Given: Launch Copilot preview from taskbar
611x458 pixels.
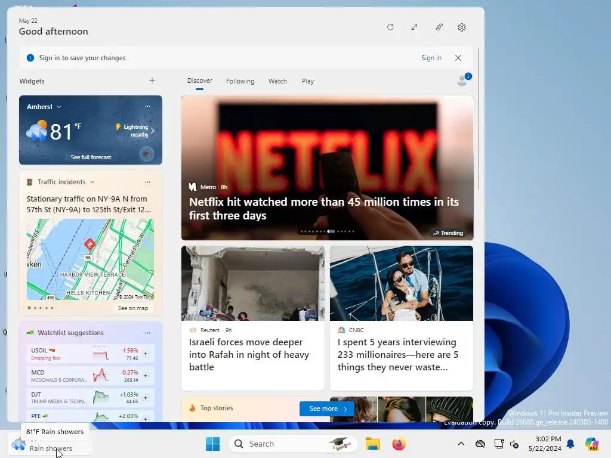Looking at the screenshot, I should (x=591, y=444).
